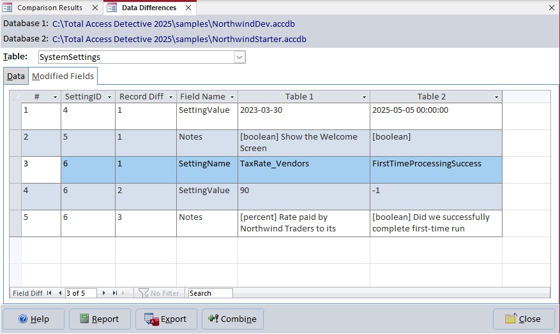Jump to last record in navigator
The width and height of the screenshot is (560, 334).
pos(115,293)
